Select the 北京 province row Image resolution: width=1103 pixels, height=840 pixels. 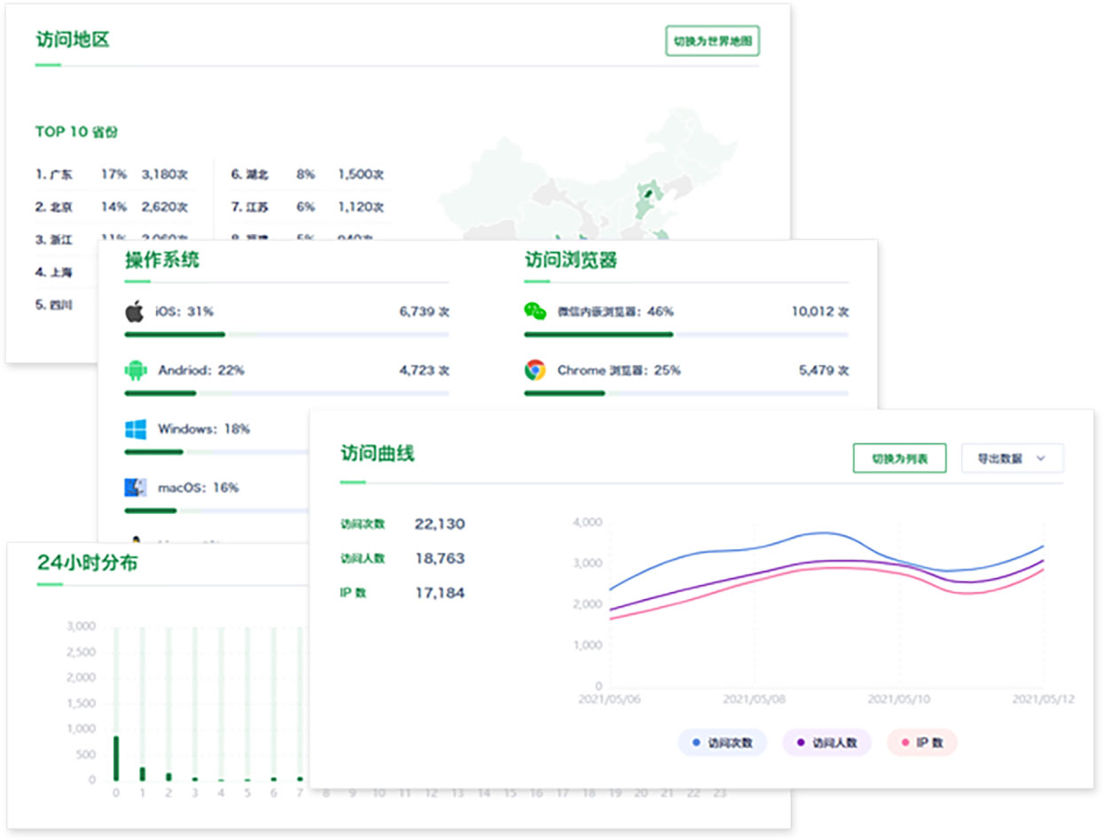(x=113, y=207)
